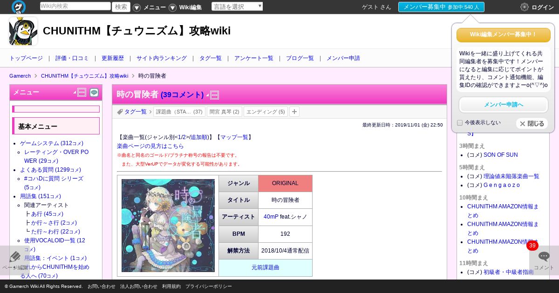The height and width of the screenshot is (293, 559).
Task: Open the マップ一覧 link
Action: [234, 137]
